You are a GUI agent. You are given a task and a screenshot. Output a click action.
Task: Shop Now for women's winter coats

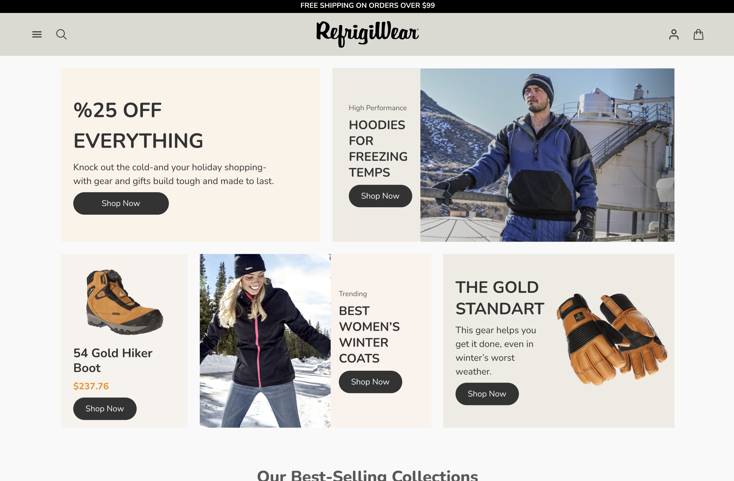click(x=370, y=382)
